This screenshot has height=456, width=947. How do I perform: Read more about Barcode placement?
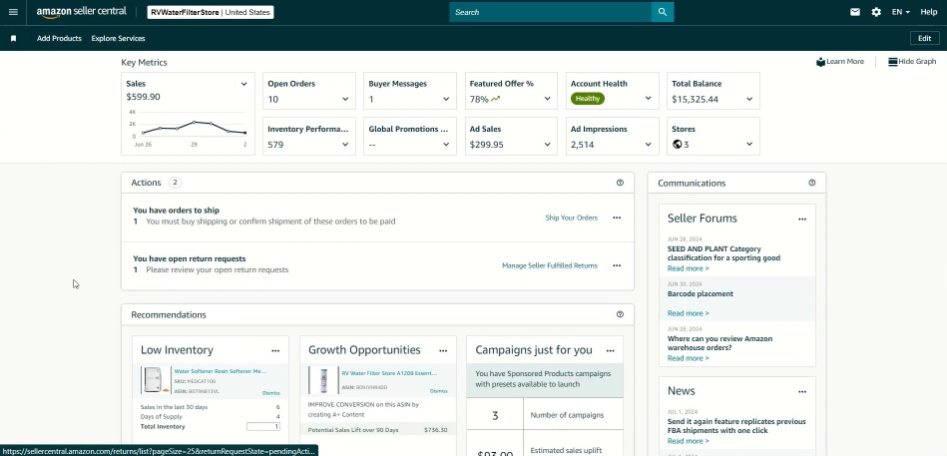688,313
